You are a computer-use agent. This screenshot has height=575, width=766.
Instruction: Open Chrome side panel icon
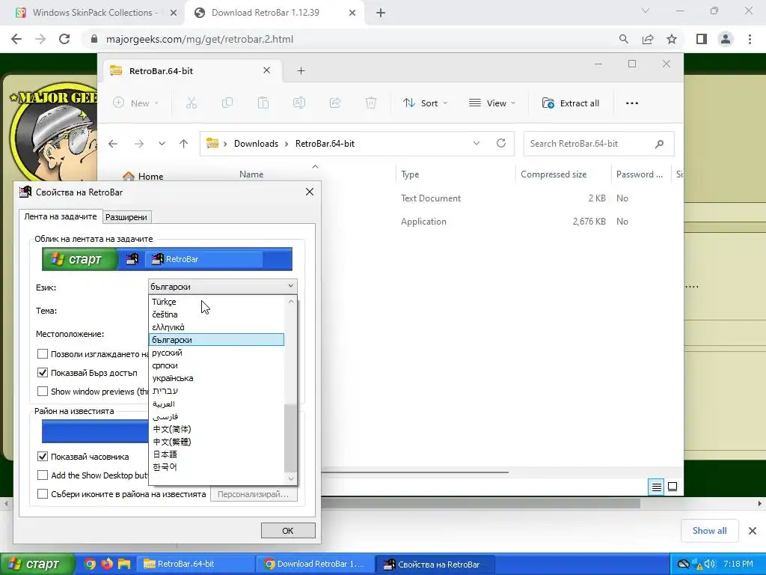(702, 39)
